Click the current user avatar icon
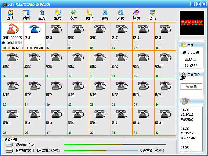This screenshot has height=156, width=208. pos(183,76)
